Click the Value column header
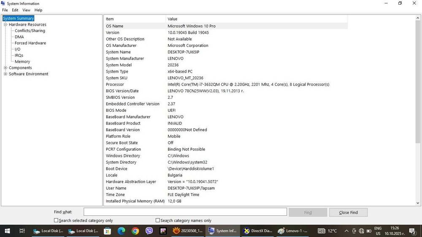422x237 pixels. point(257,19)
